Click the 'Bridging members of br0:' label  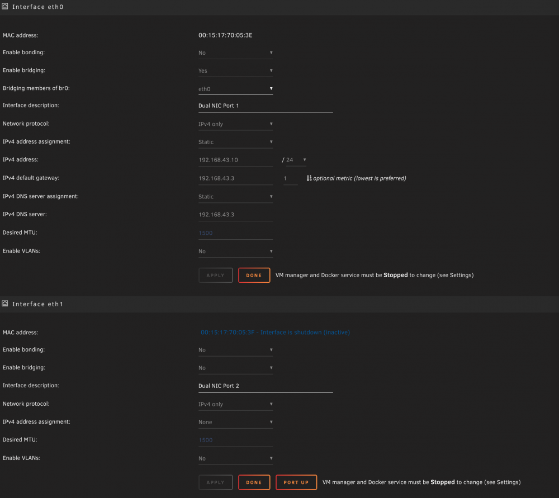(36, 88)
